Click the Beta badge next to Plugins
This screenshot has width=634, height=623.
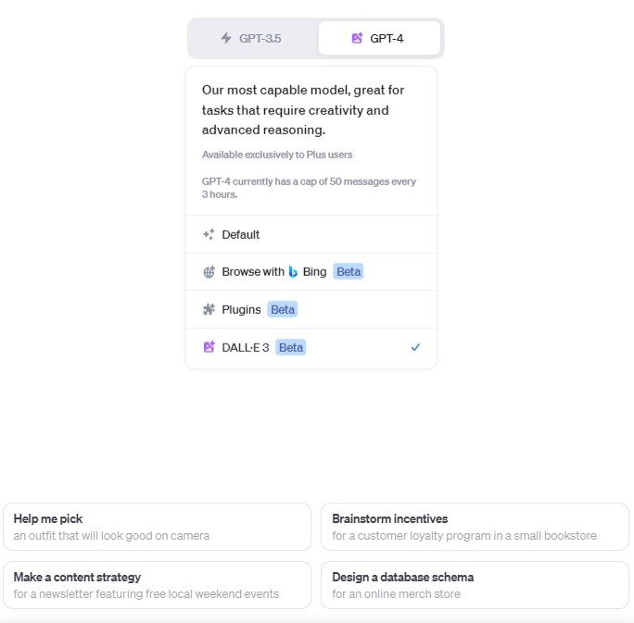[x=283, y=309]
